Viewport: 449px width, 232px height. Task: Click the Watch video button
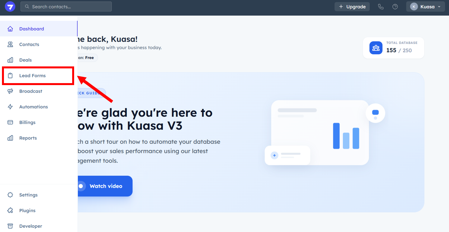104,186
